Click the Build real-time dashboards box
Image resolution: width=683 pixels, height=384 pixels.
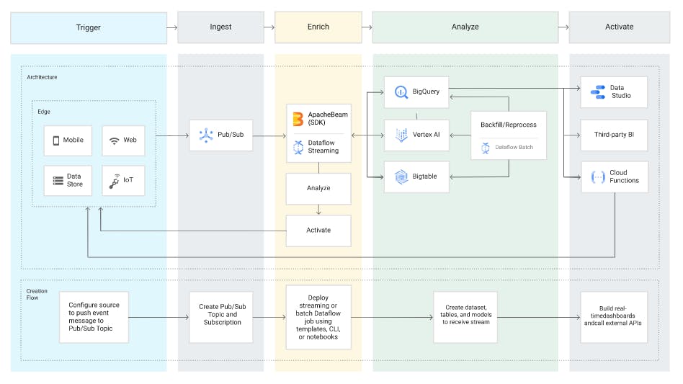tap(614, 318)
